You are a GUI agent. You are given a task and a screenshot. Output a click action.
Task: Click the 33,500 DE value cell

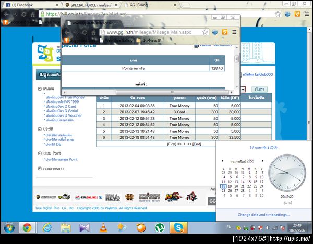230,137
